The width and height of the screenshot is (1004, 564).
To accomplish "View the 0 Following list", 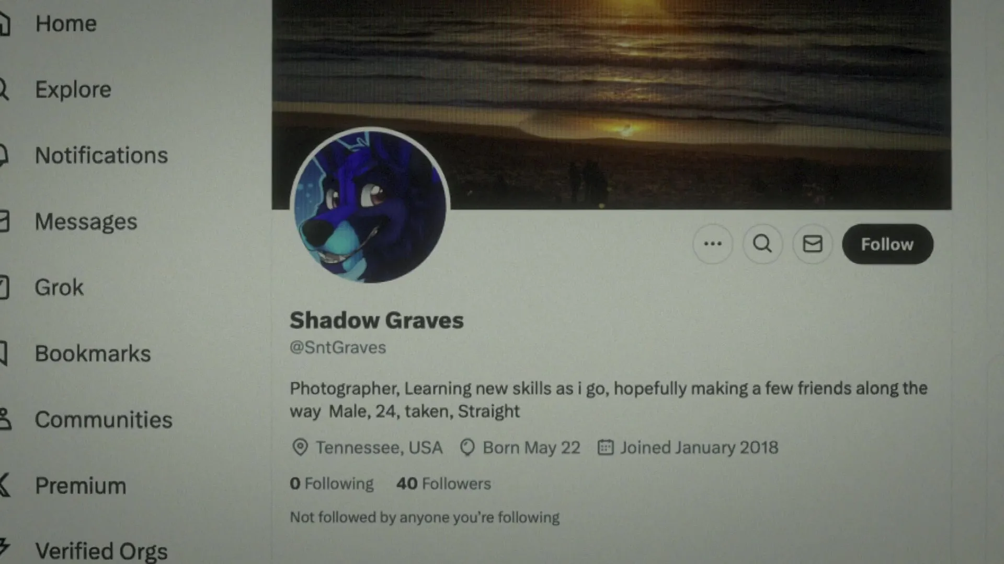I will click(332, 484).
